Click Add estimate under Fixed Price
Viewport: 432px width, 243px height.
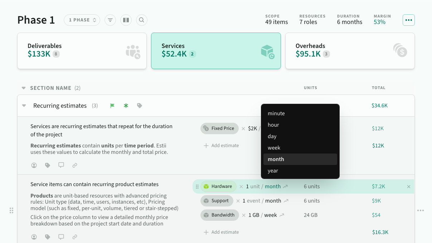click(x=221, y=146)
